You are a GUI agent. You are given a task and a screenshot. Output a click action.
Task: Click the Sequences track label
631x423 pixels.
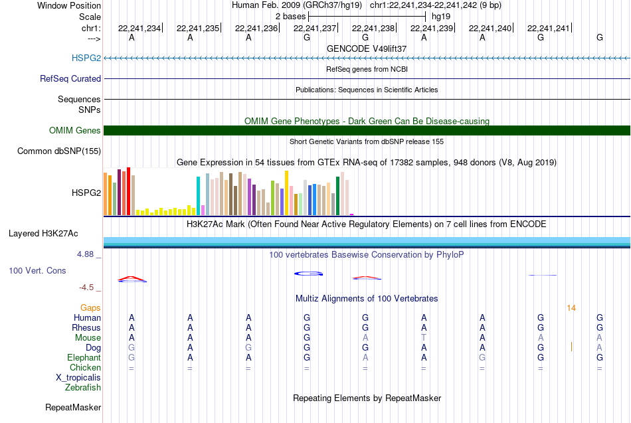pos(79,99)
